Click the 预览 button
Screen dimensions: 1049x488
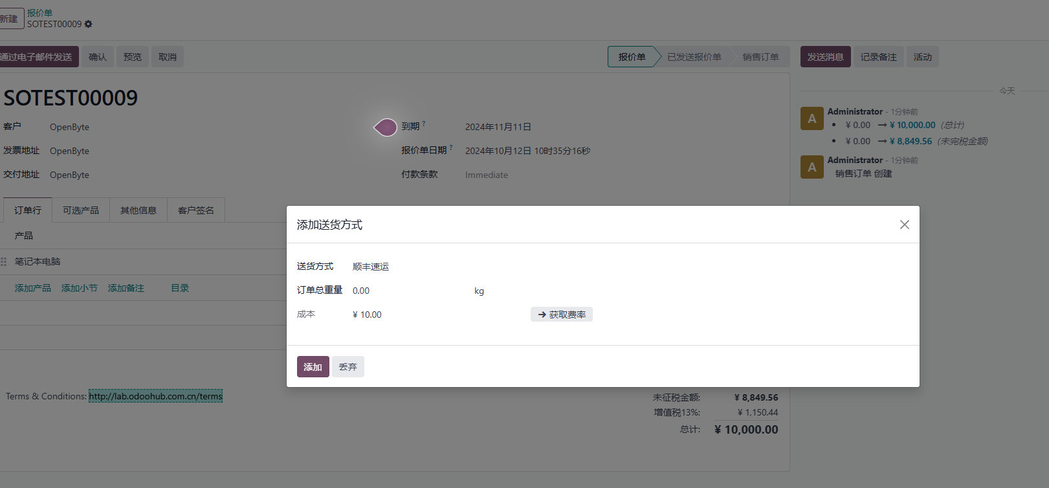click(133, 57)
